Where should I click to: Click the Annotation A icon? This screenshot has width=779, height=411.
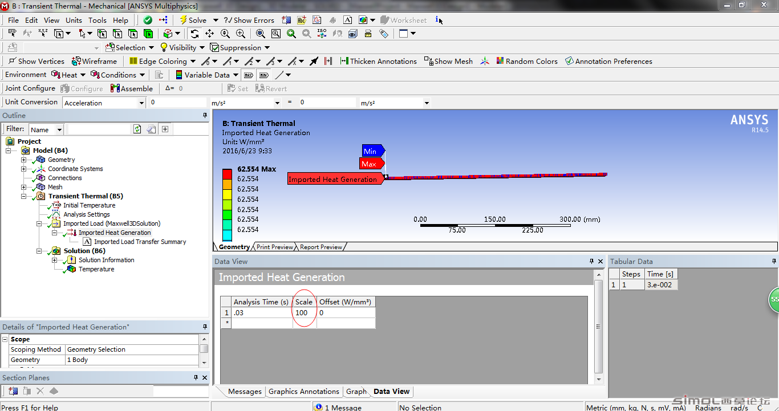pyautogui.click(x=348, y=20)
